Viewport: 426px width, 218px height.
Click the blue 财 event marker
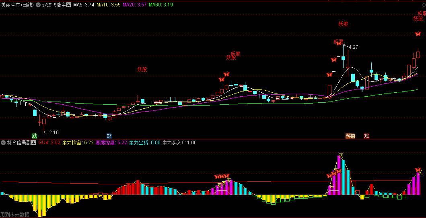click(x=109, y=136)
